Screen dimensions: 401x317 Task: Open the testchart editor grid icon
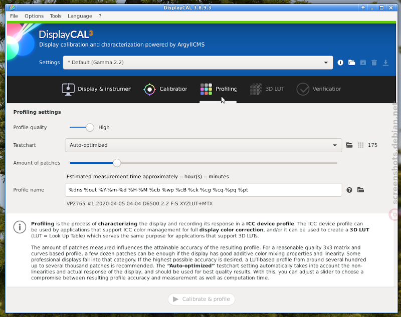point(360,145)
